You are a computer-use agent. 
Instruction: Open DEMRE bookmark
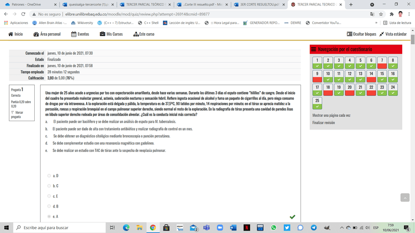293,23
